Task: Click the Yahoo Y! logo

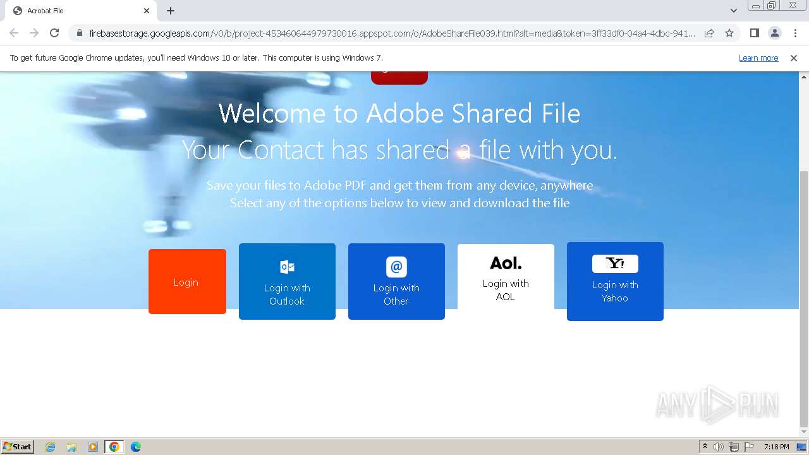Action: [x=615, y=264]
